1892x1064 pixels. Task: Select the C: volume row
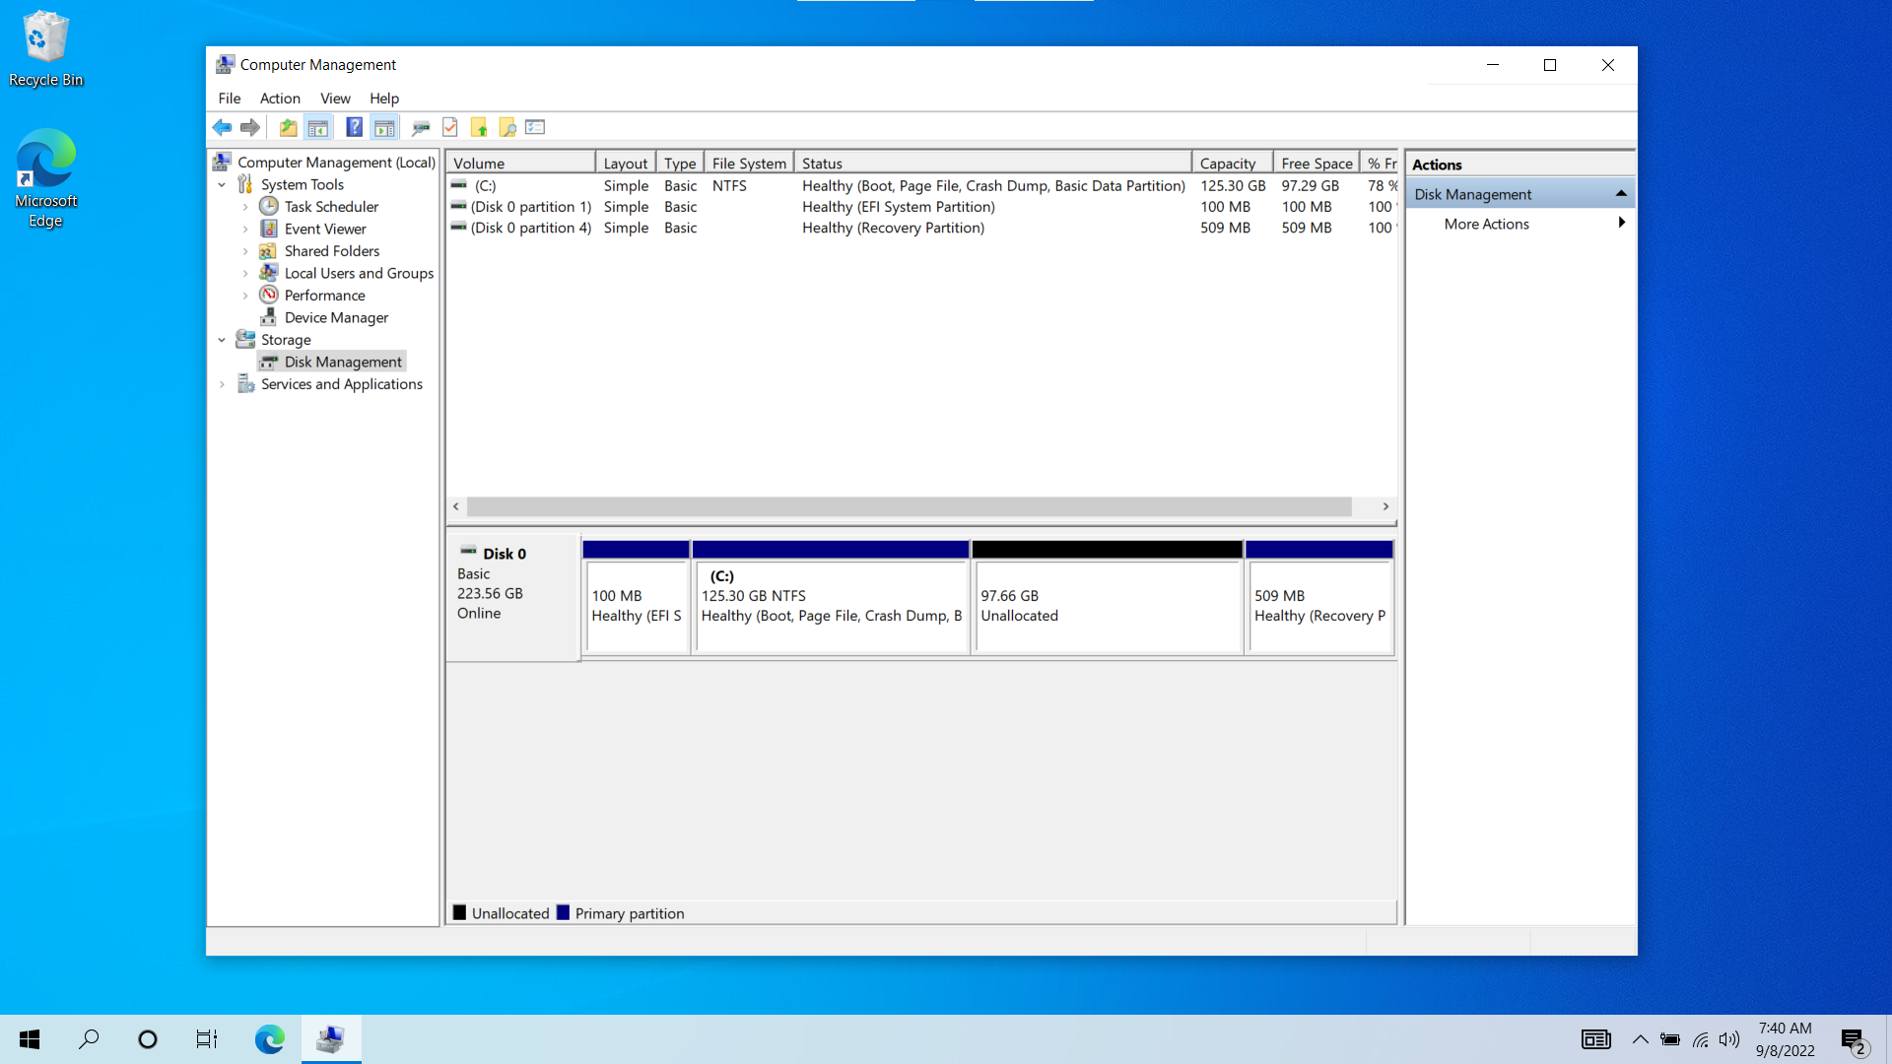(922, 184)
